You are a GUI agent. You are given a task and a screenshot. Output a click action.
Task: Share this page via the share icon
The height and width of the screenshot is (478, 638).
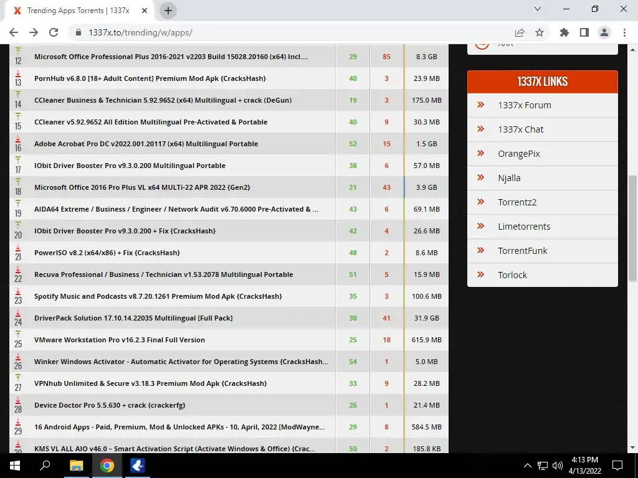click(x=519, y=32)
